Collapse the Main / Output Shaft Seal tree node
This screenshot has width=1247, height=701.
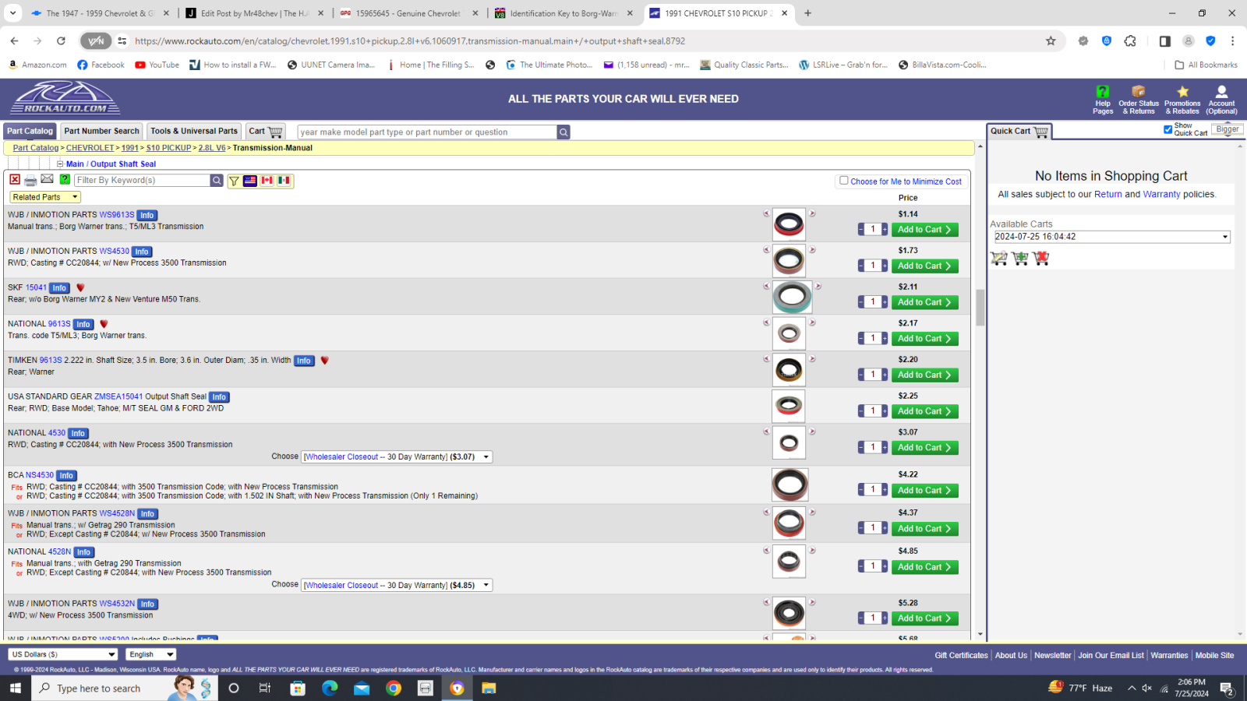[x=60, y=164]
